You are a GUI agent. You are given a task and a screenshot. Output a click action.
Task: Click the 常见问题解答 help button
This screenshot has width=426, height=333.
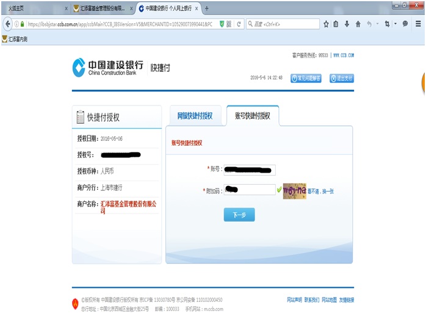pyautogui.click(x=306, y=78)
